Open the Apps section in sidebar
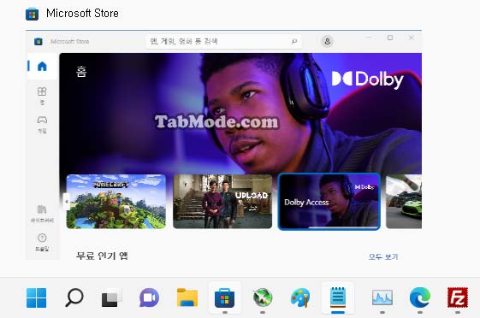 (42, 95)
